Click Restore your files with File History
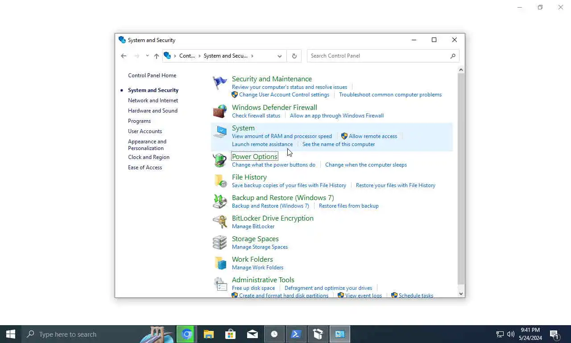 [x=396, y=185]
